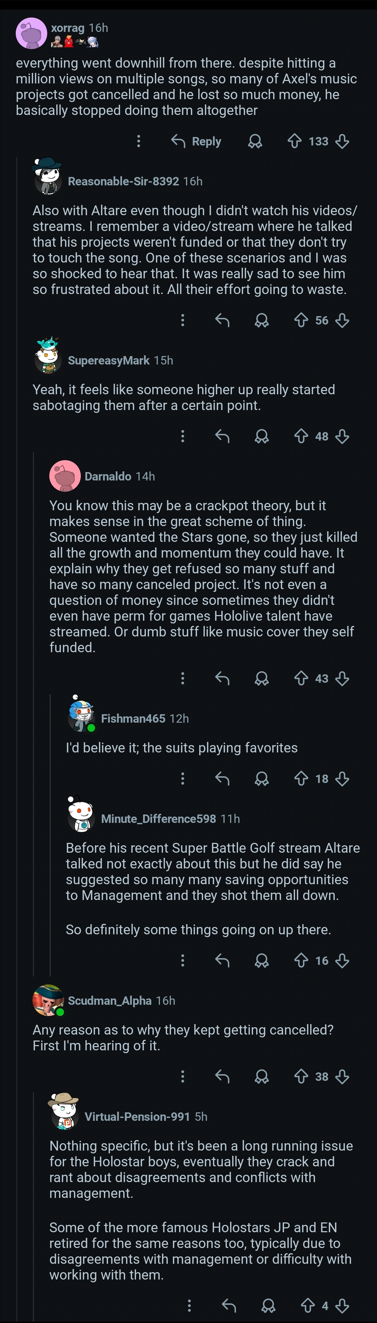The image size is (377, 1323).
Task: Reply to Reasonable-Sir-8392's comment via arrow icon
Action: [x=222, y=320]
